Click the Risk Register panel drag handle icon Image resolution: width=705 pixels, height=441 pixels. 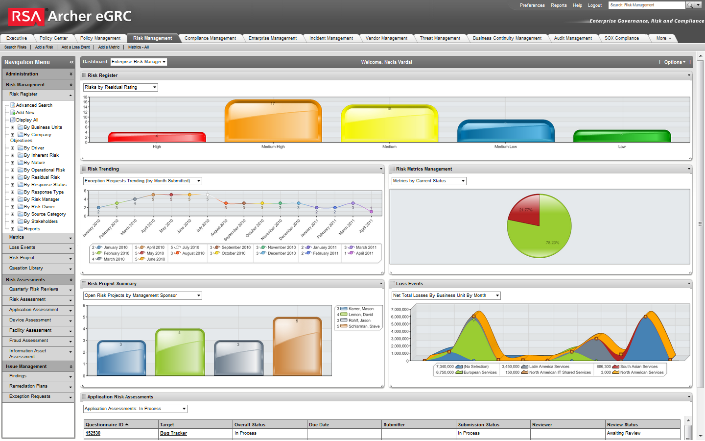[84, 75]
